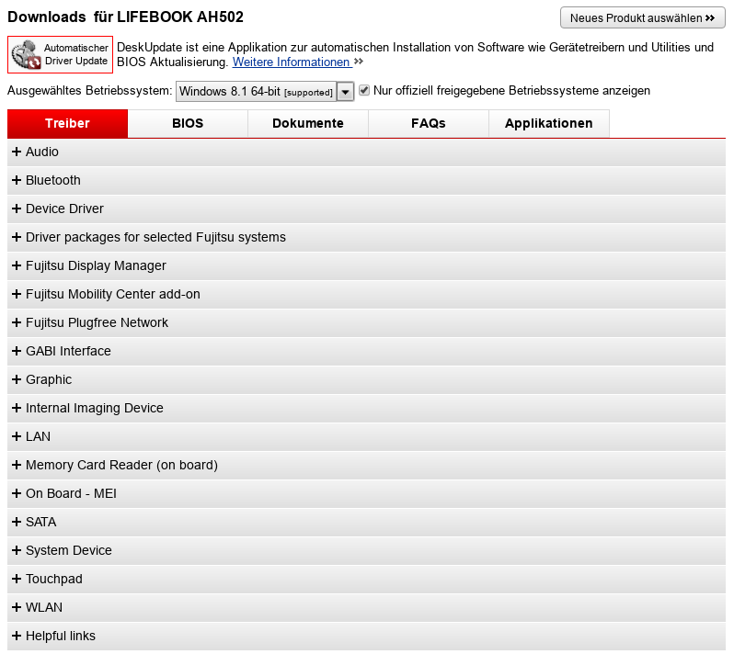Expand the Bluetooth section
Viewport: 734px width, 654px height.
click(366, 180)
